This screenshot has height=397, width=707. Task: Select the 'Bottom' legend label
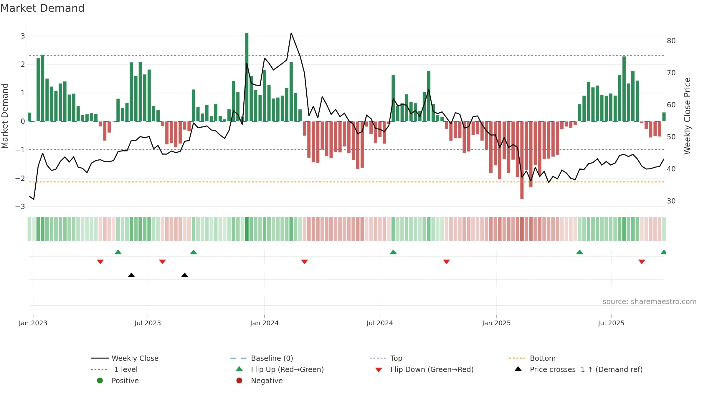[543, 358]
